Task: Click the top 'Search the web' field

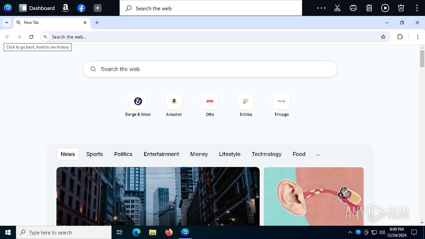Action: pos(211,8)
